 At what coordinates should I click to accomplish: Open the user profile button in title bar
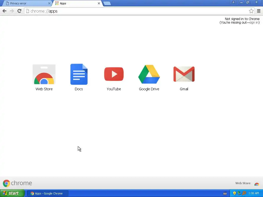(233, 2)
